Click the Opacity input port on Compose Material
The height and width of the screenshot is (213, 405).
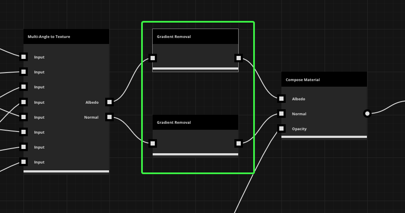coord(281,128)
